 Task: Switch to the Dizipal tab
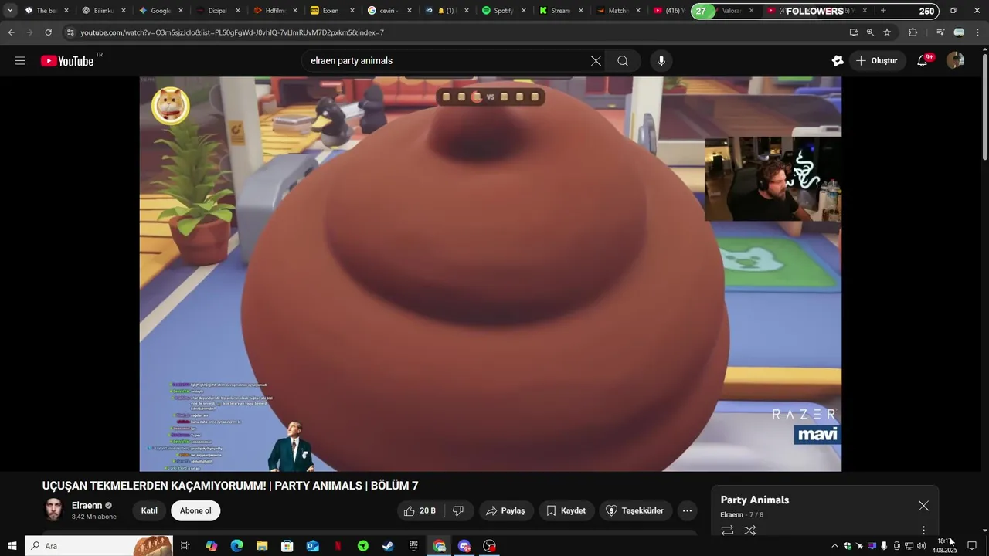click(x=217, y=11)
